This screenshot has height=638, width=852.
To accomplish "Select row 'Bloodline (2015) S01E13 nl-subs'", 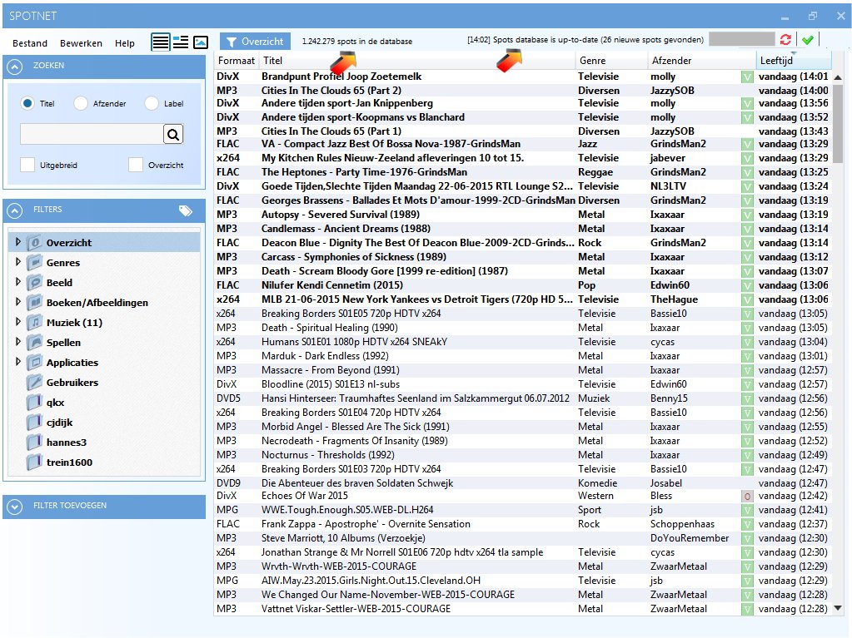I will 522,384.
